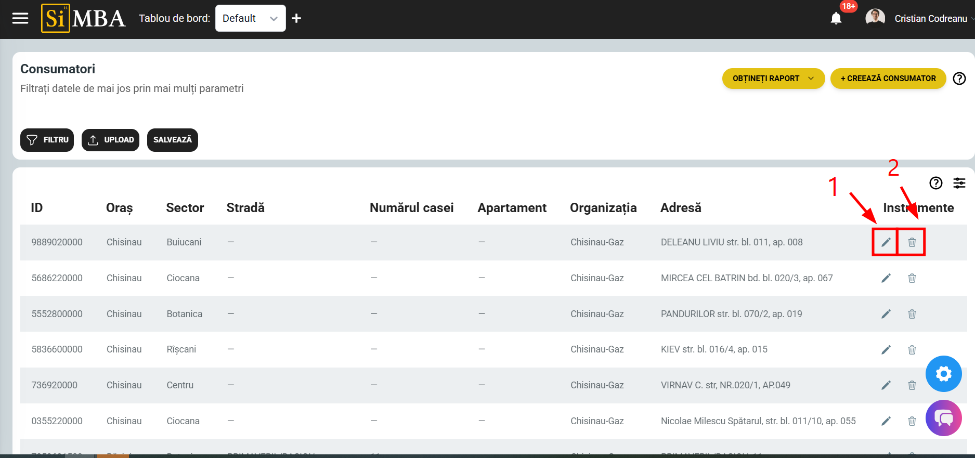Edit consumer 9889020000 with pencil icon

(x=886, y=242)
